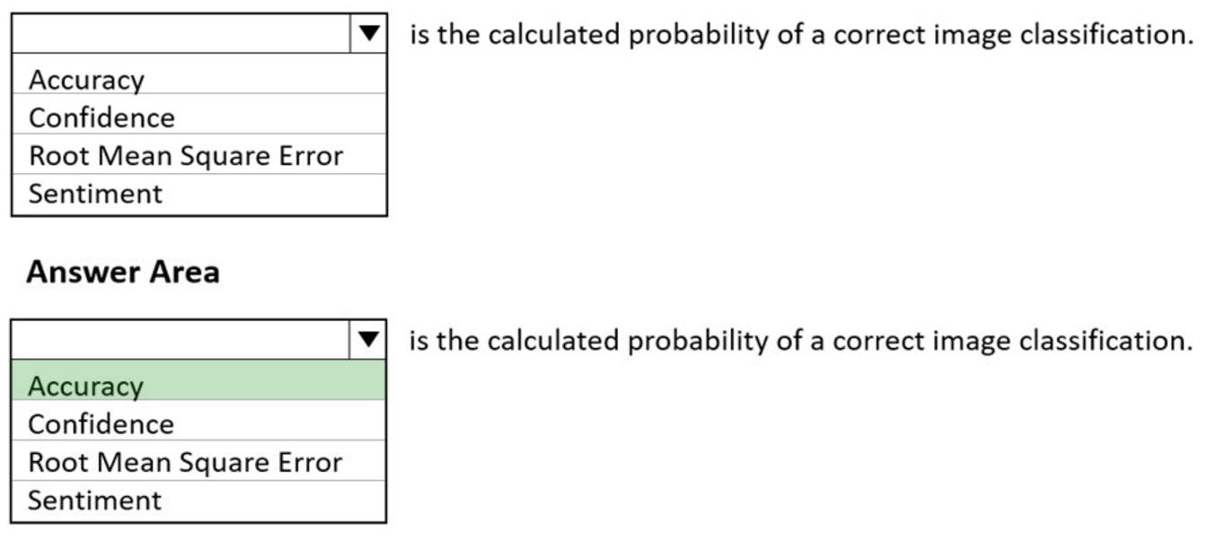1208x540 pixels.
Task: Select Accuracy in the top dropdown list
Action: pyautogui.click(x=86, y=80)
